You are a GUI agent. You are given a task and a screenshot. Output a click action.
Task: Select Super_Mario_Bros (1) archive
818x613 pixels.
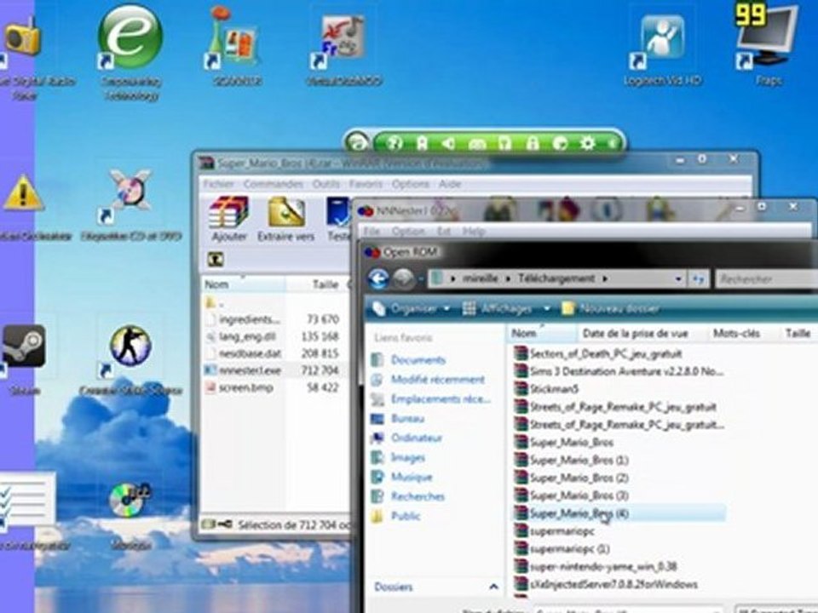(x=579, y=461)
